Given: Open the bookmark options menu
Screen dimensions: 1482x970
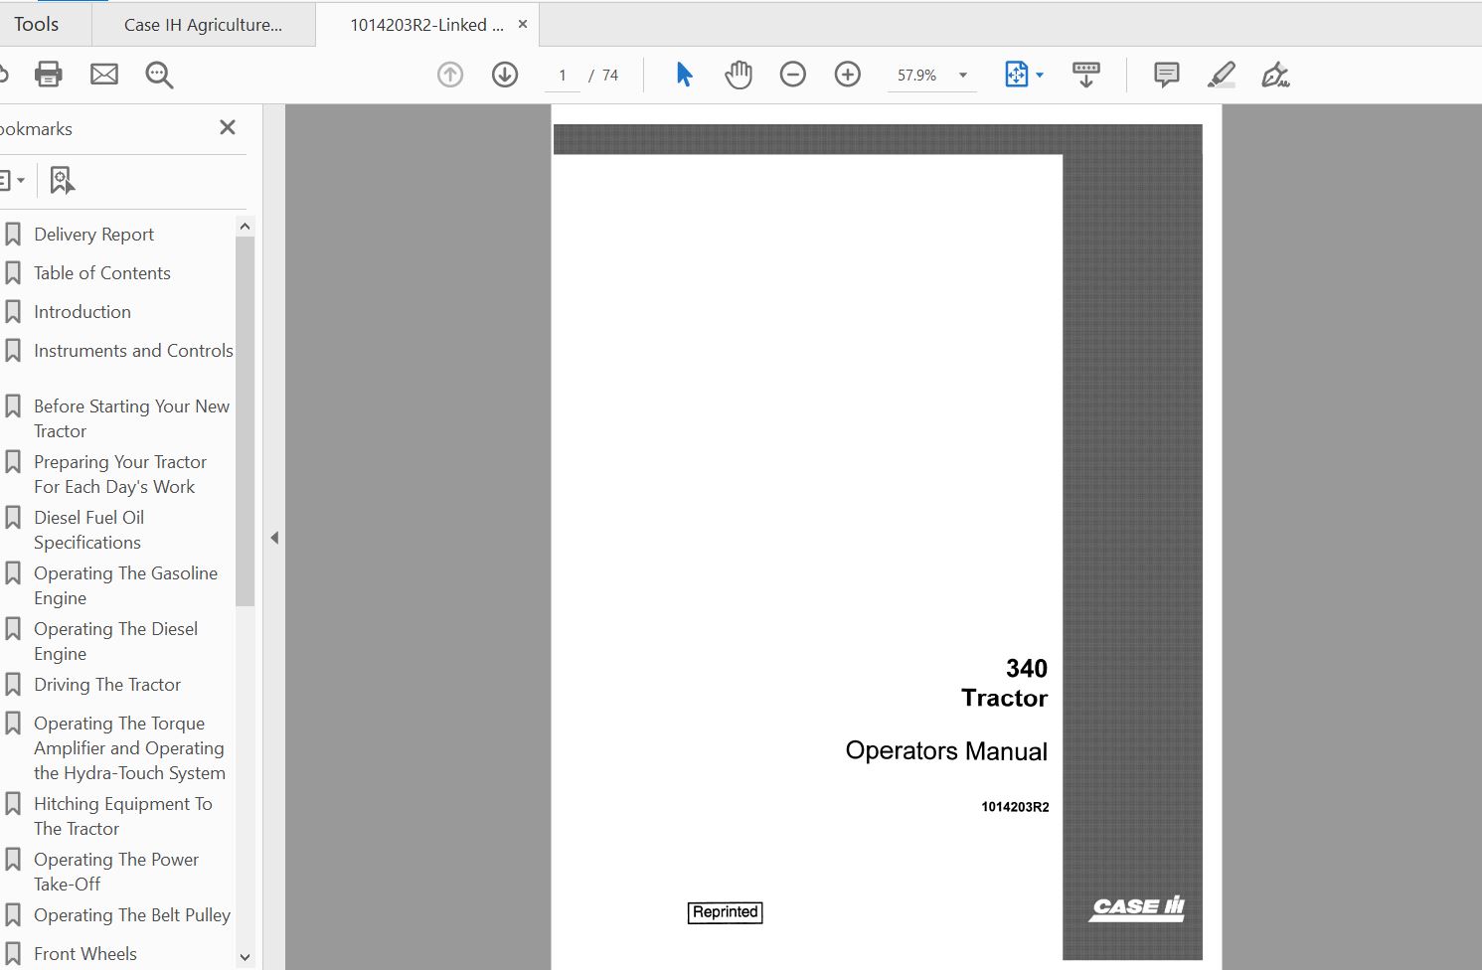Looking at the screenshot, I should (x=14, y=180).
